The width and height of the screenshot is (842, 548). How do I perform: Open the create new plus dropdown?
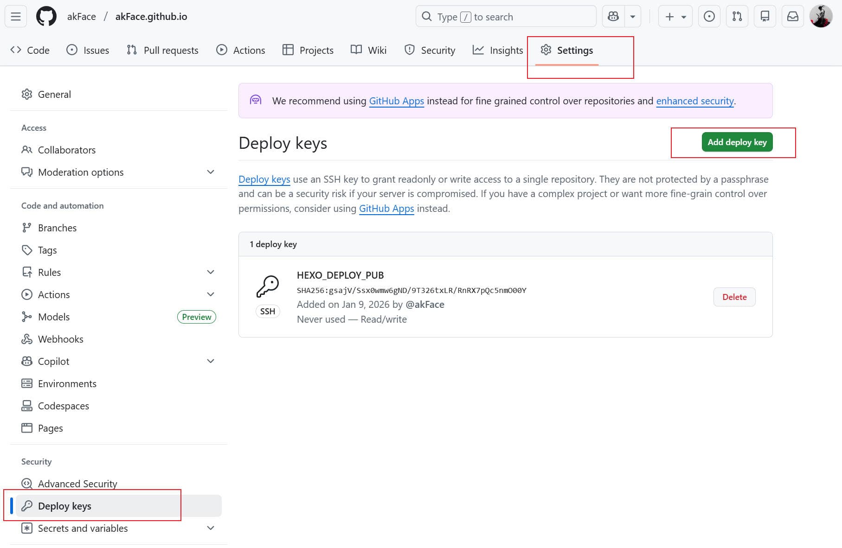675,17
